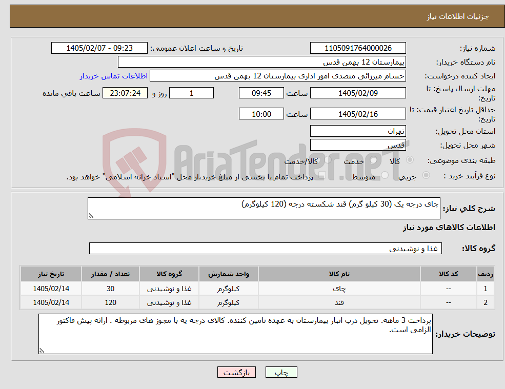
Task: Click the date cell in قند row
Action: pos(51,302)
